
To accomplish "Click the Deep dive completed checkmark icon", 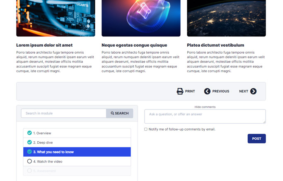I will tap(29, 143).
